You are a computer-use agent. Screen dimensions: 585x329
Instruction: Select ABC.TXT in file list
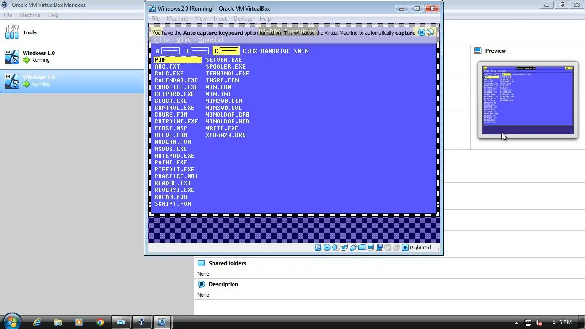167,67
